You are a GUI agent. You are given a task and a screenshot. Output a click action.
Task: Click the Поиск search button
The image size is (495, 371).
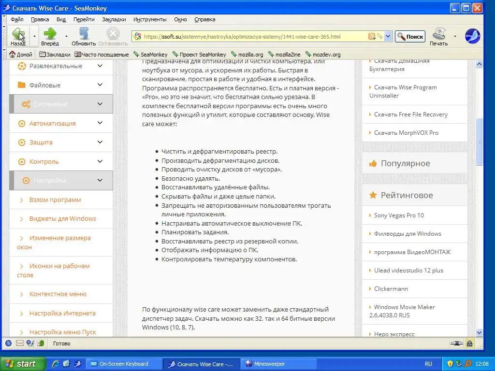click(410, 37)
